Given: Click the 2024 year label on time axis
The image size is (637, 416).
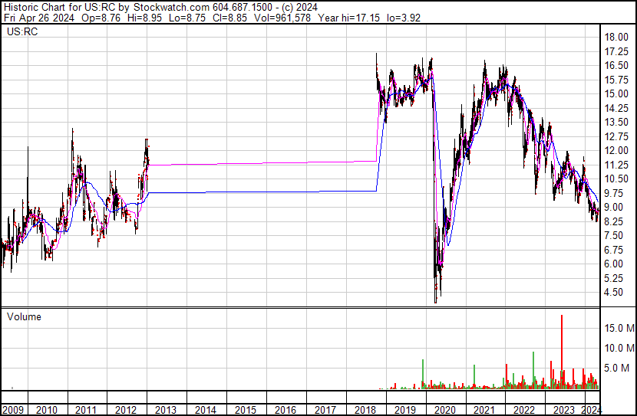Looking at the screenshot, I should (591, 410).
